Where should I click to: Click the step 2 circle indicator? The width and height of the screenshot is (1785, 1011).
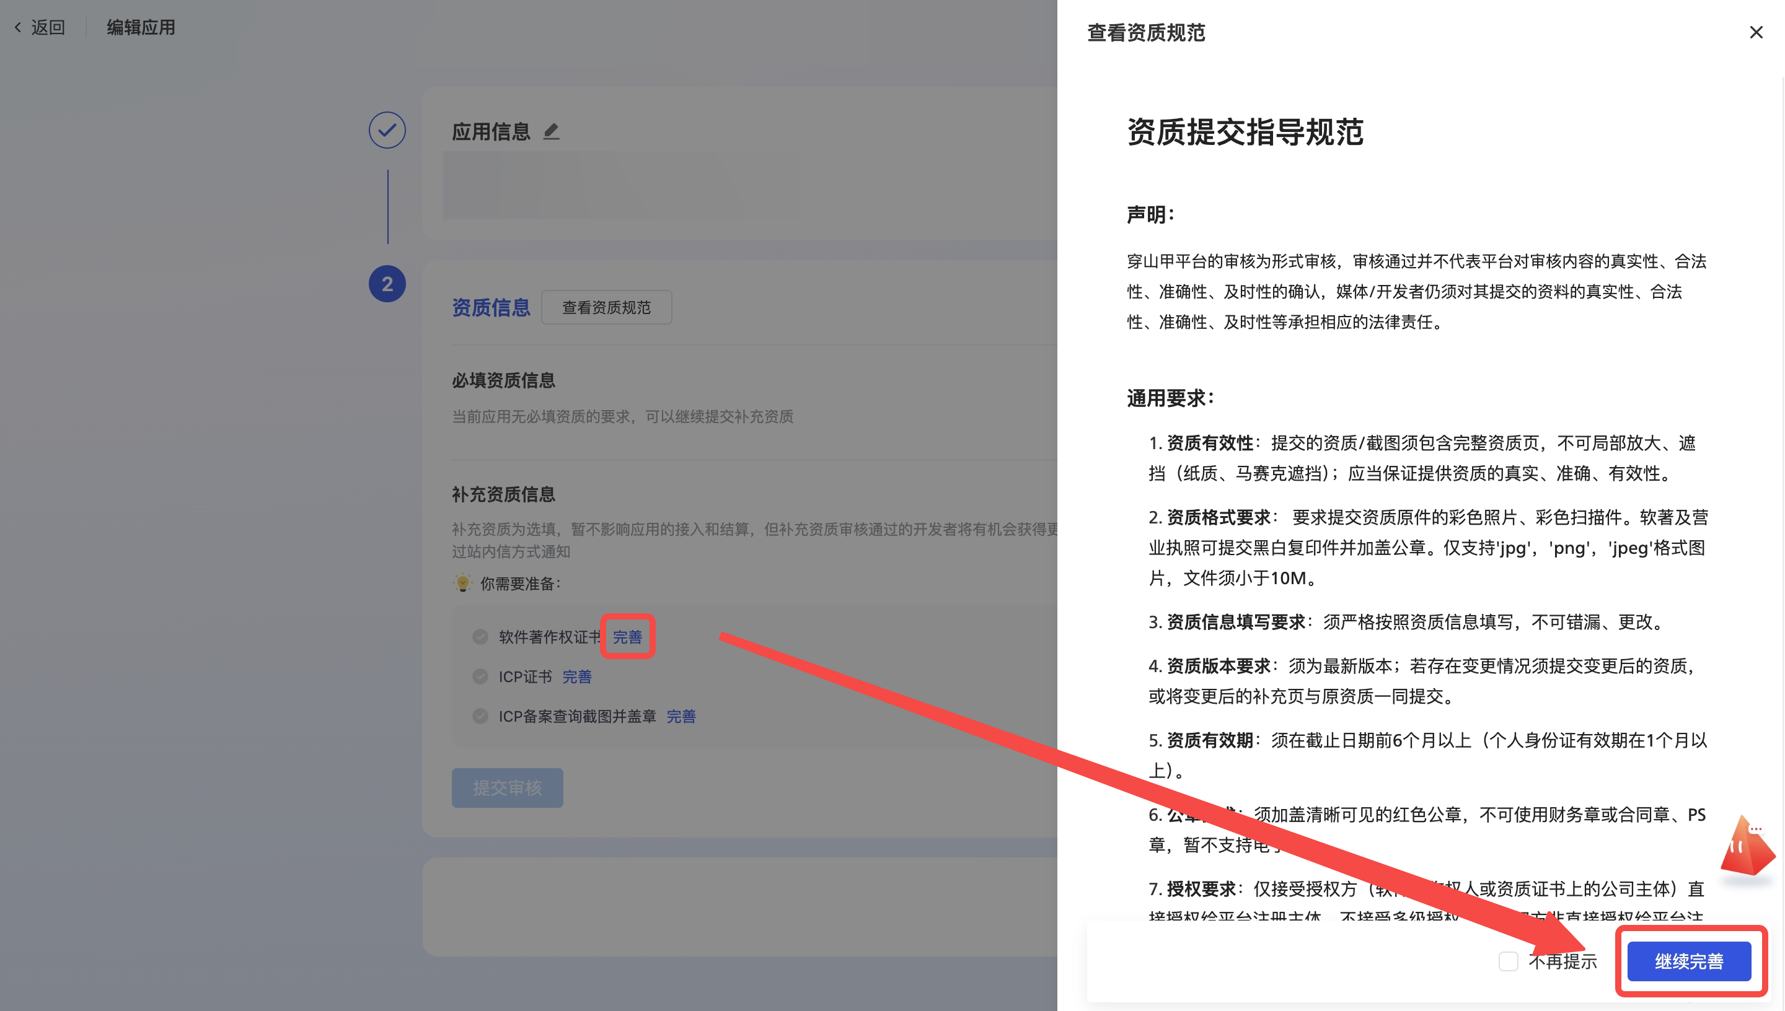pos(387,284)
